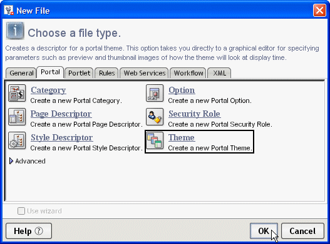Click the Category link

[48, 90]
